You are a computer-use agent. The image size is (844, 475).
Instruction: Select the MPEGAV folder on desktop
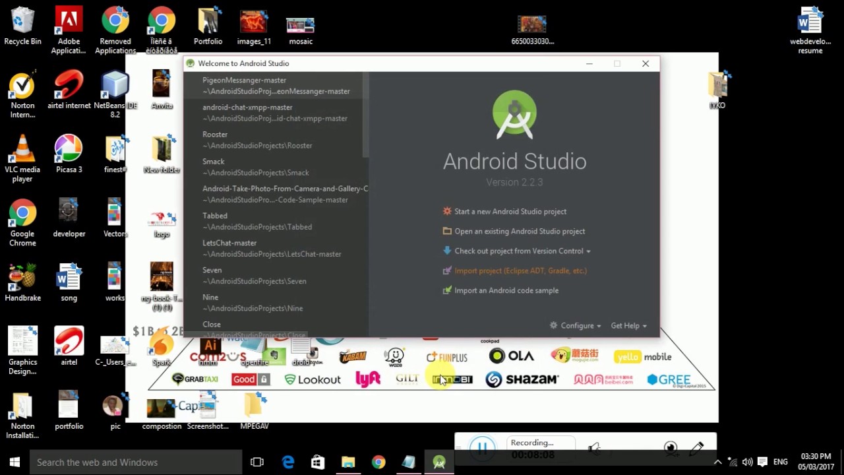254,411
